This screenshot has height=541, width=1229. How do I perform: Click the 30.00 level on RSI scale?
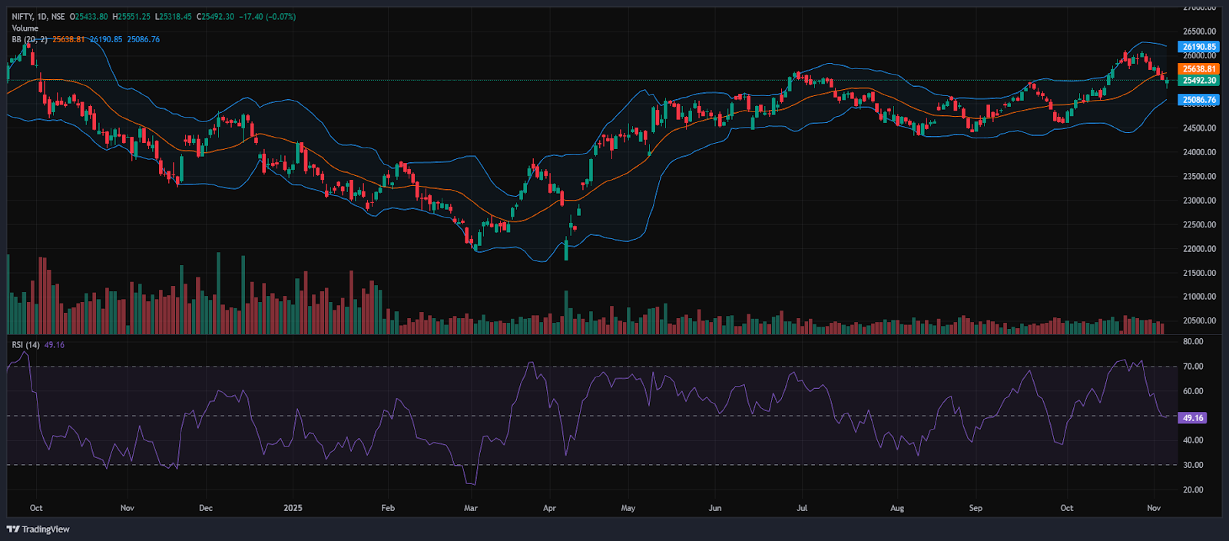click(1193, 465)
